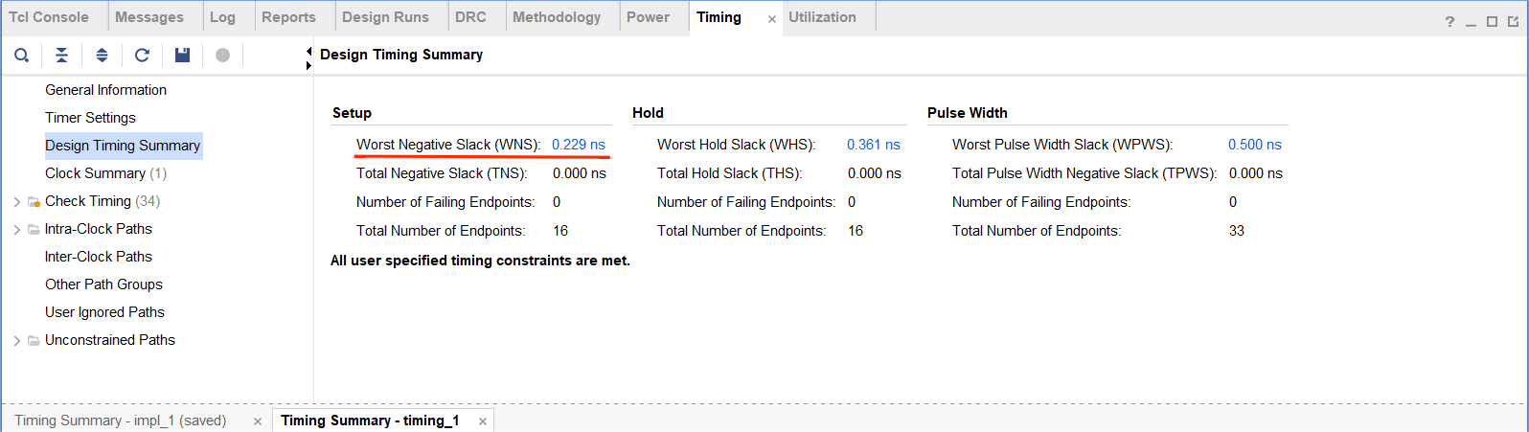This screenshot has width=1529, height=432.
Task: Expand the Unconstrained Paths node
Action: tap(16, 341)
